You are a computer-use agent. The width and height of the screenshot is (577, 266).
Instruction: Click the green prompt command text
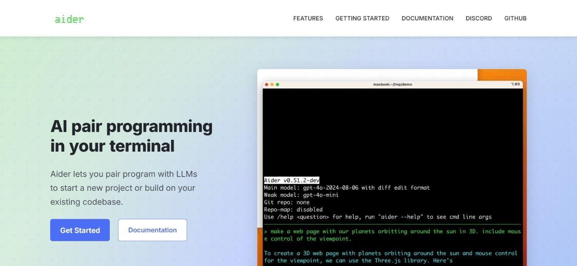(392, 235)
